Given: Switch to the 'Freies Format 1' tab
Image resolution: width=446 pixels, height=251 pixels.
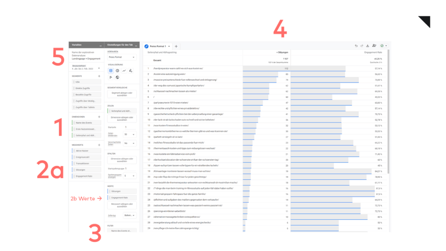Looking at the screenshot, I should pyautogui.click(x=159, y=46).
